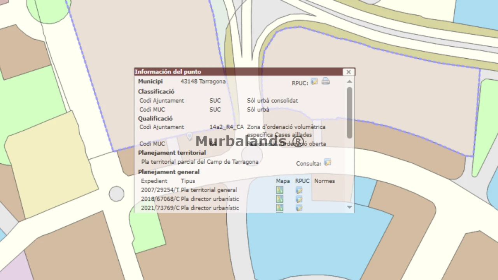Viewport: 498px width, 280px height.
Task: Click expedient 2007/29254/T Pla territorial general
Action: (x=189, y=190)
